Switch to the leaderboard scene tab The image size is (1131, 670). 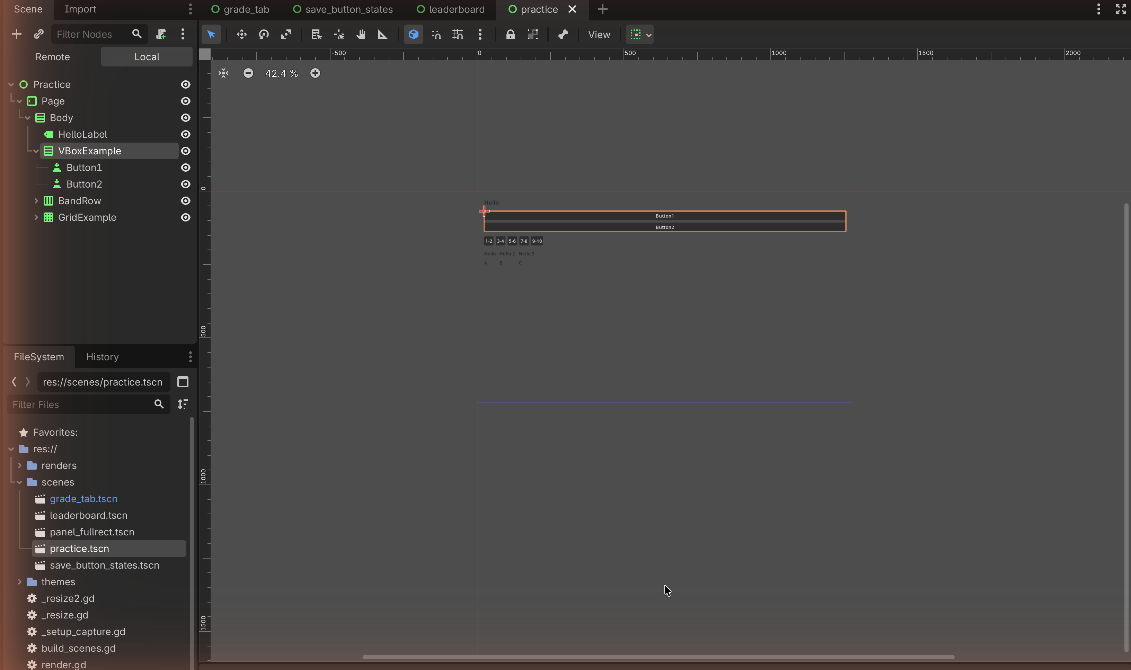coord(451,9)
